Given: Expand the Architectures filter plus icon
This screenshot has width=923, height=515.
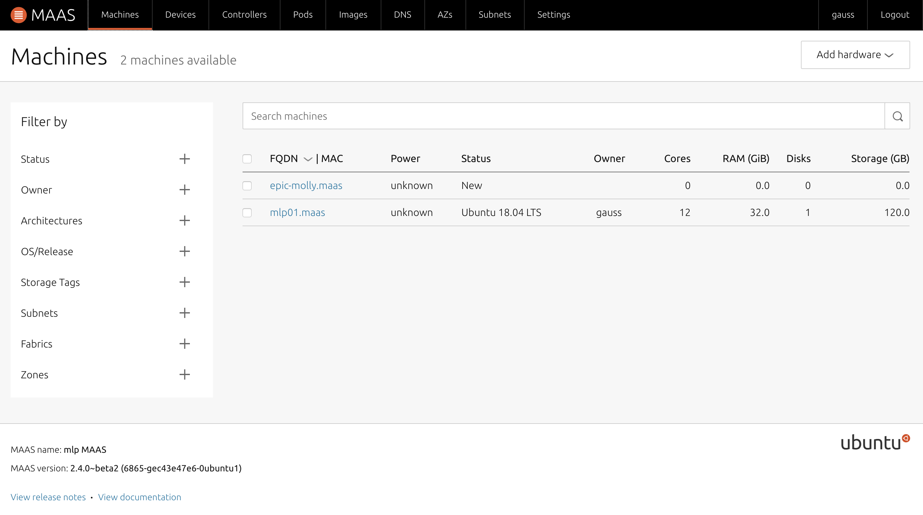Looking at the screenshot, I should coord(184,220).
